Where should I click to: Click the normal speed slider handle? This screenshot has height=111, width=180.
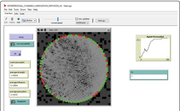pos(58,19)
